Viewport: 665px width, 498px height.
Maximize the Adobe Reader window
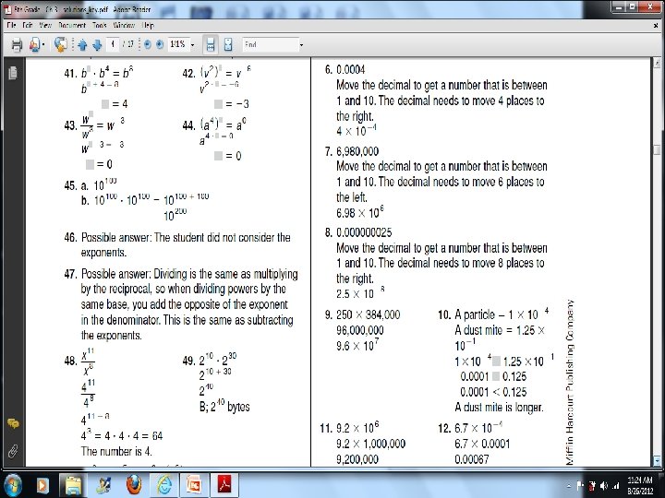coord(633,7)
